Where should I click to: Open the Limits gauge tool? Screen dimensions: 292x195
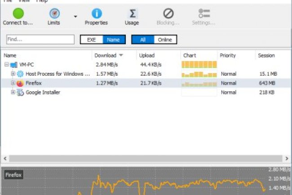53,14
